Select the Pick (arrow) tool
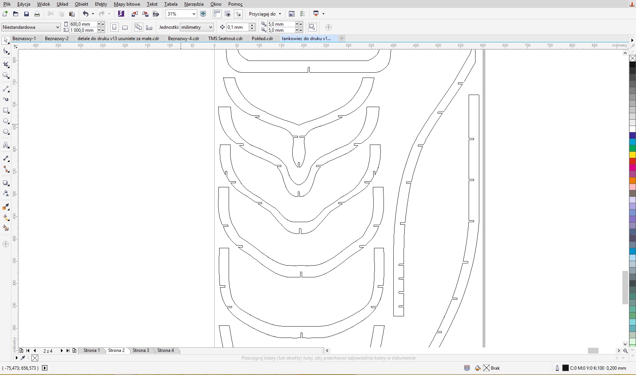This screenshot has height=375, width=636. pyautogui.click(x=6, y=40)
